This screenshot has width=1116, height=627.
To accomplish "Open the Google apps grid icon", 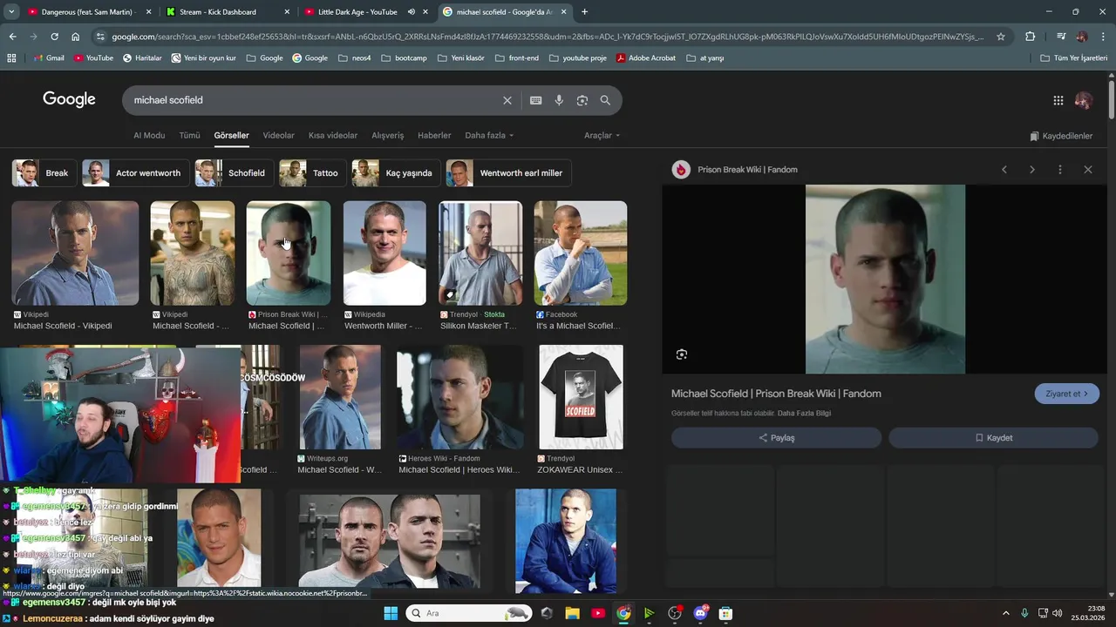I will point(1058,100).
